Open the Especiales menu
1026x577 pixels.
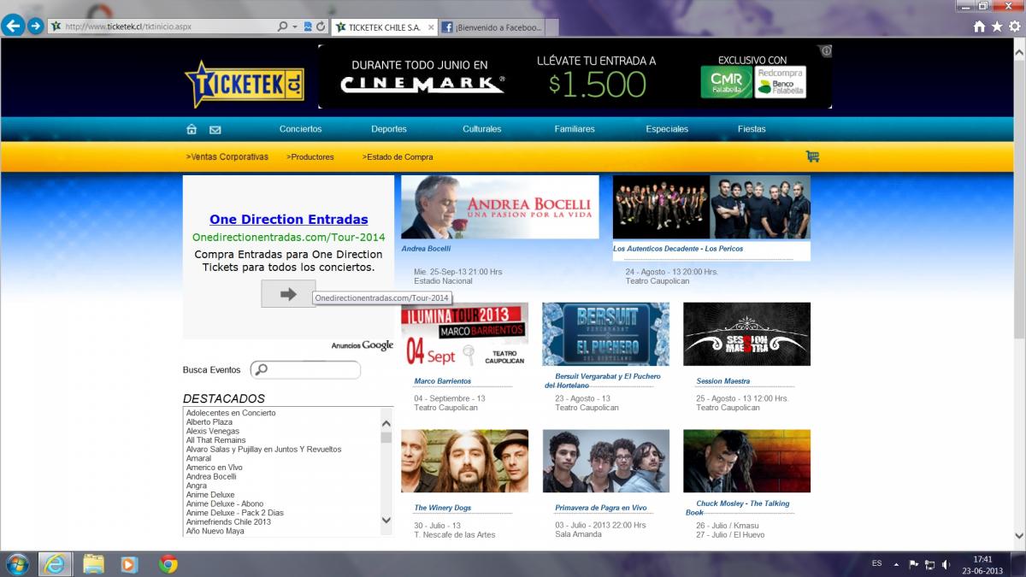(x=667, y=129)
